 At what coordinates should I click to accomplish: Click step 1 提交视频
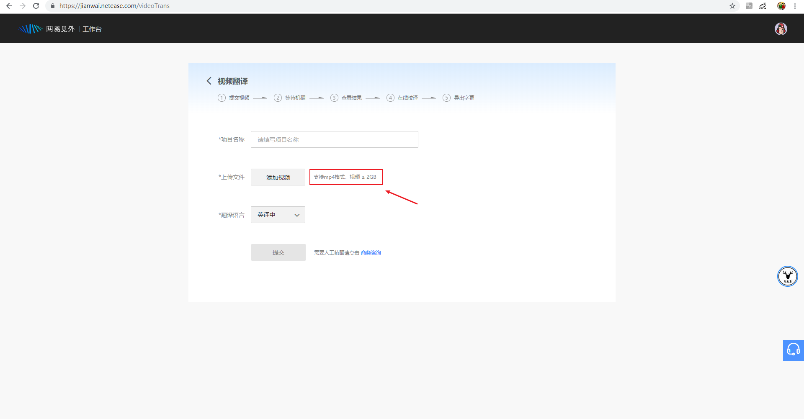(x=234, y=98)
